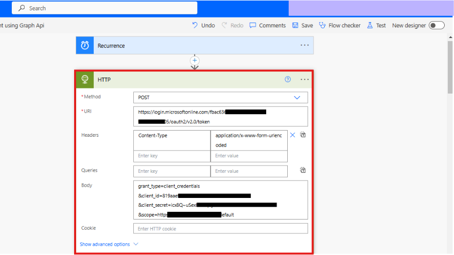This screenshot has width=454, height=255.
Task: Click the Undo text label
Action: (208, 25)
